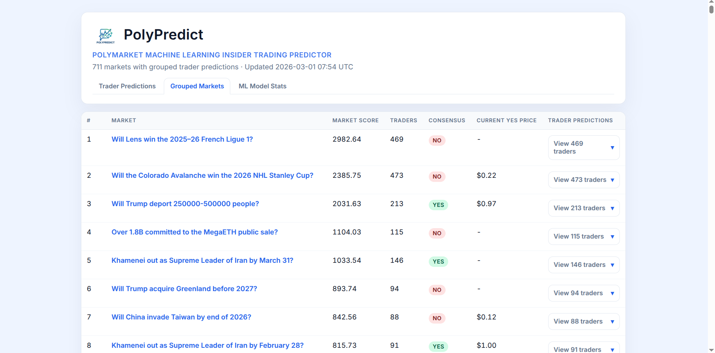
Task: Click market score 2385.75
Action: click(347, 175)
